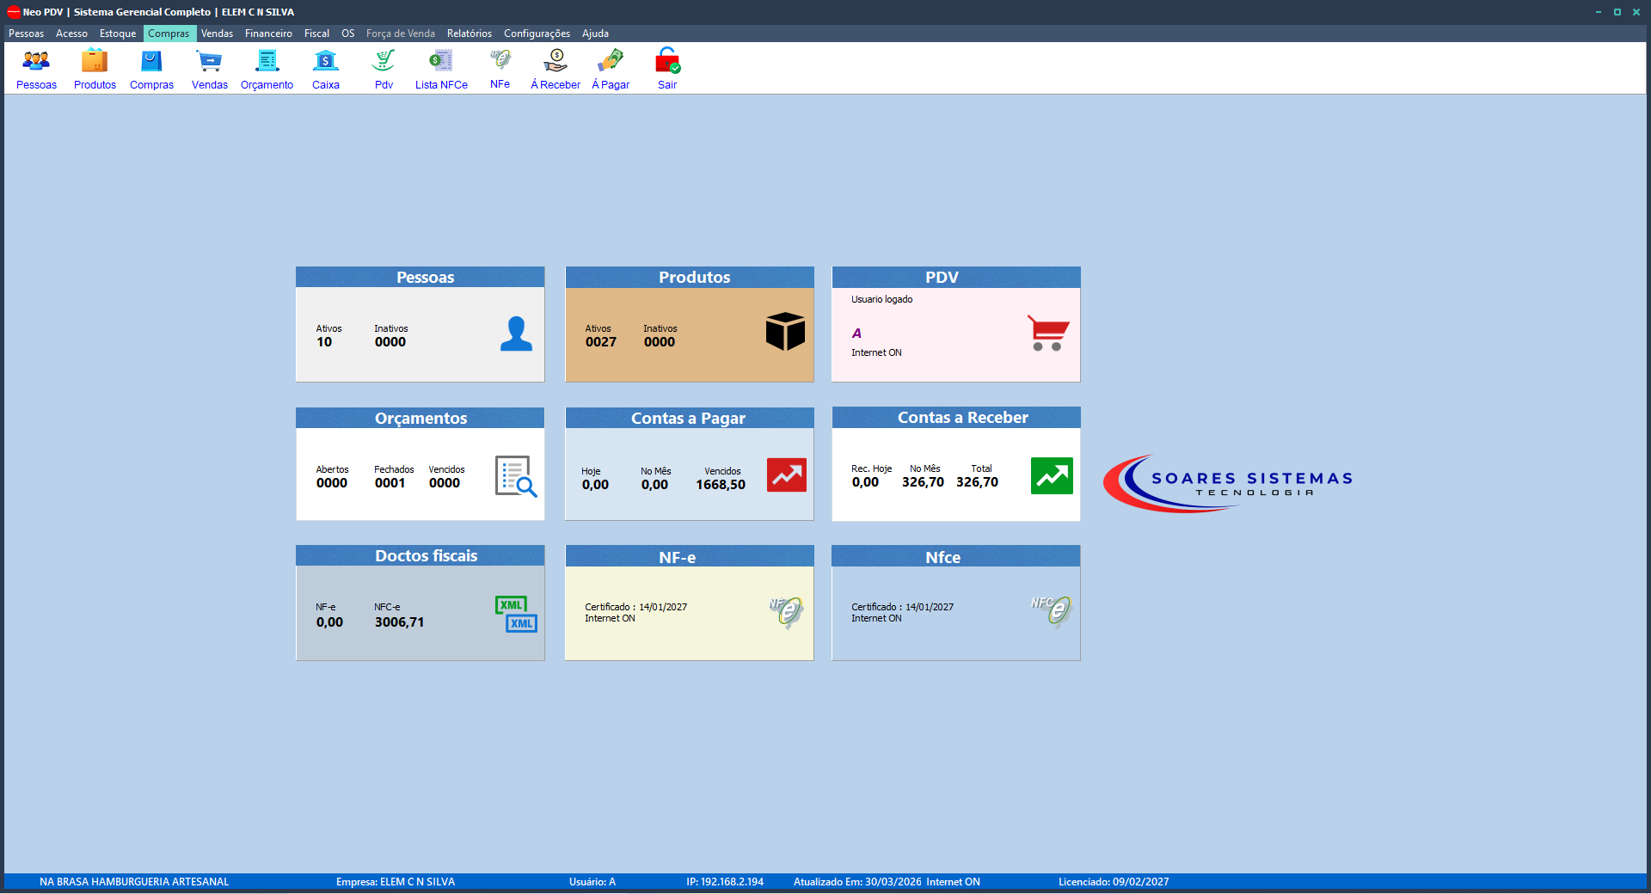This screenshot has width=1651, height=894.
Task: Click NA BRASA HAMBURGUERIA ARTESANAL in status bar
Action: click(x=134, y=882)
